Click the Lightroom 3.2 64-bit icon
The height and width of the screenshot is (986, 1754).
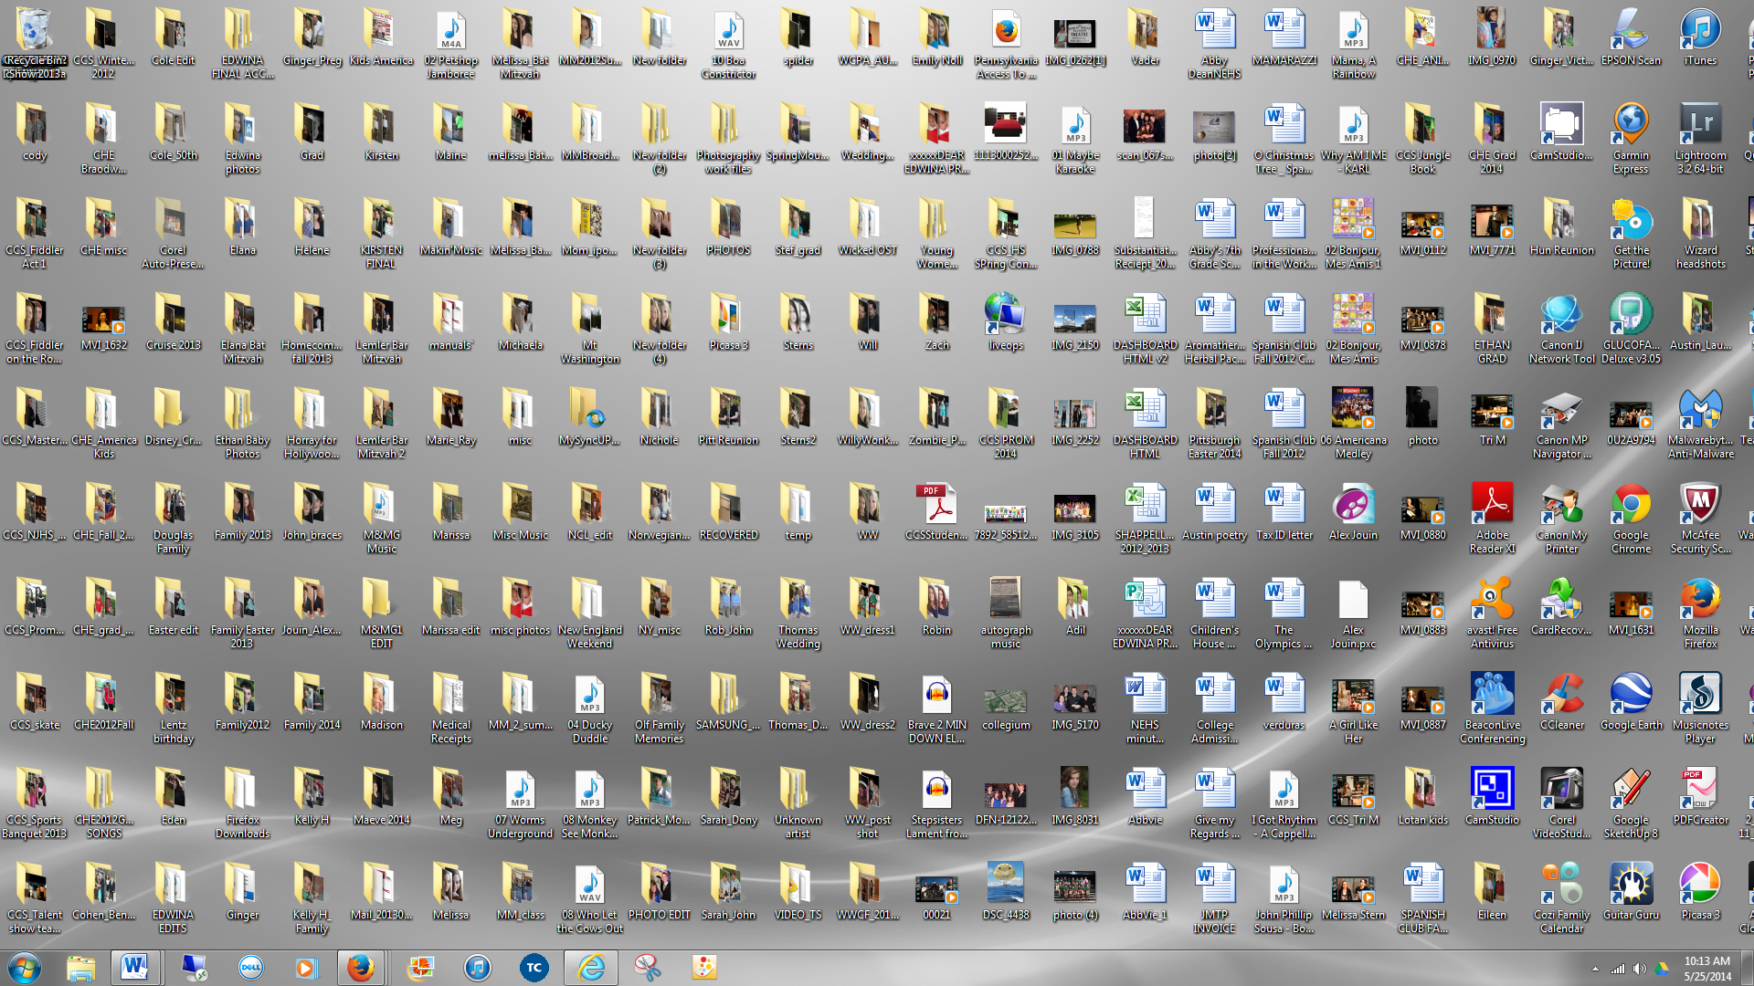pyautogui.click(x=1700, y=127)
